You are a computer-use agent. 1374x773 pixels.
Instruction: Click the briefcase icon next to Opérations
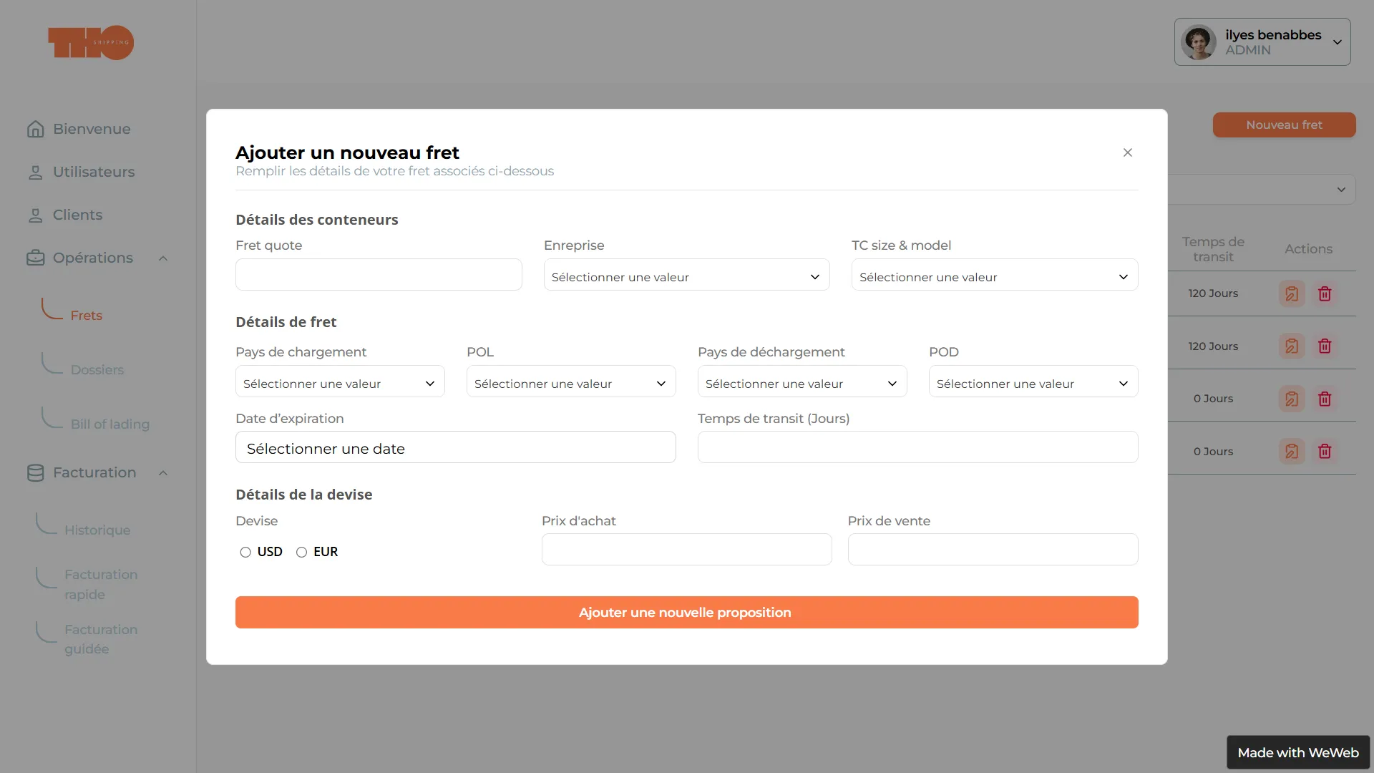pos(34,258)
